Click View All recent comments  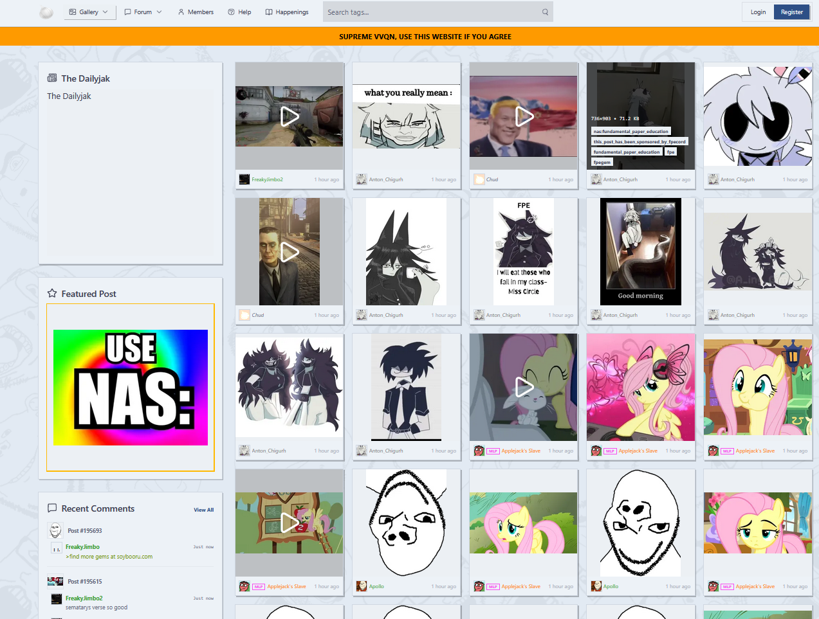203,510
